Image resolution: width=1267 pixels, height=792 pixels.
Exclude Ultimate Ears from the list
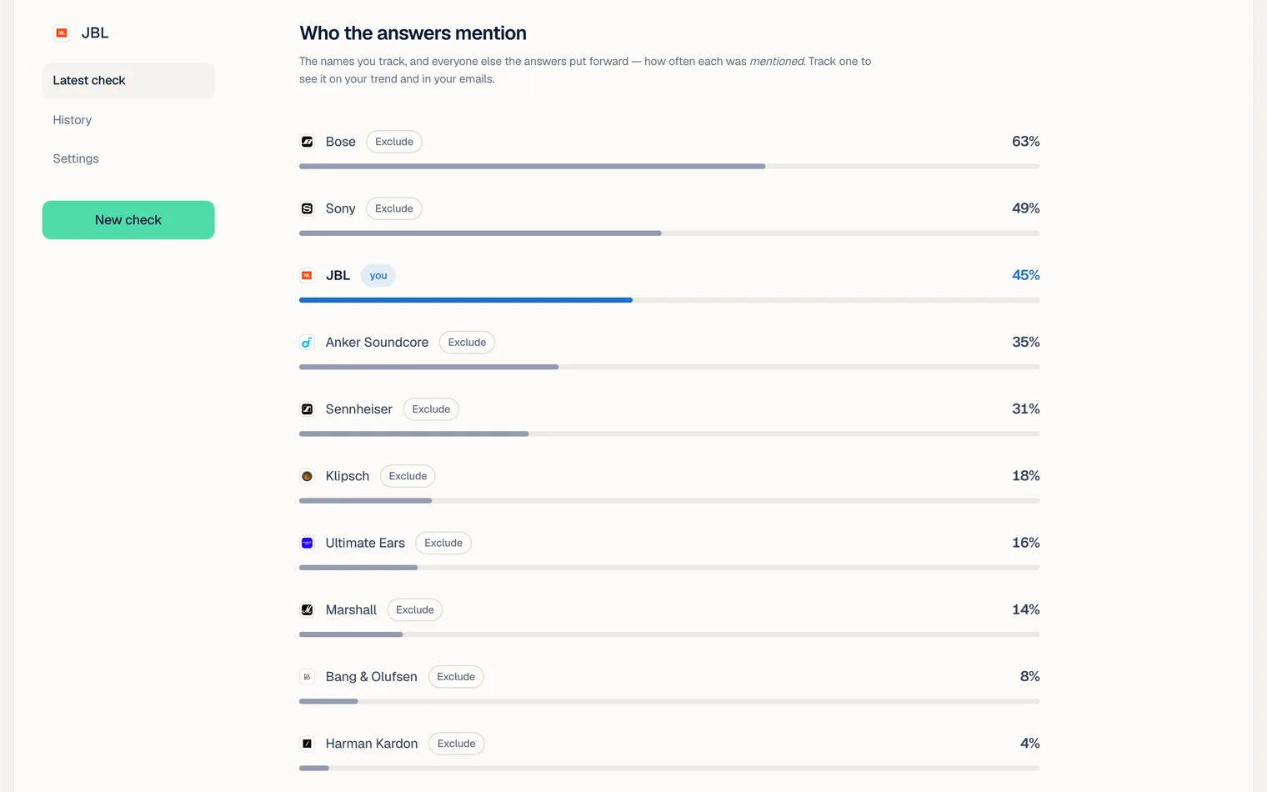pyautogui.click(x=443, y=543)
